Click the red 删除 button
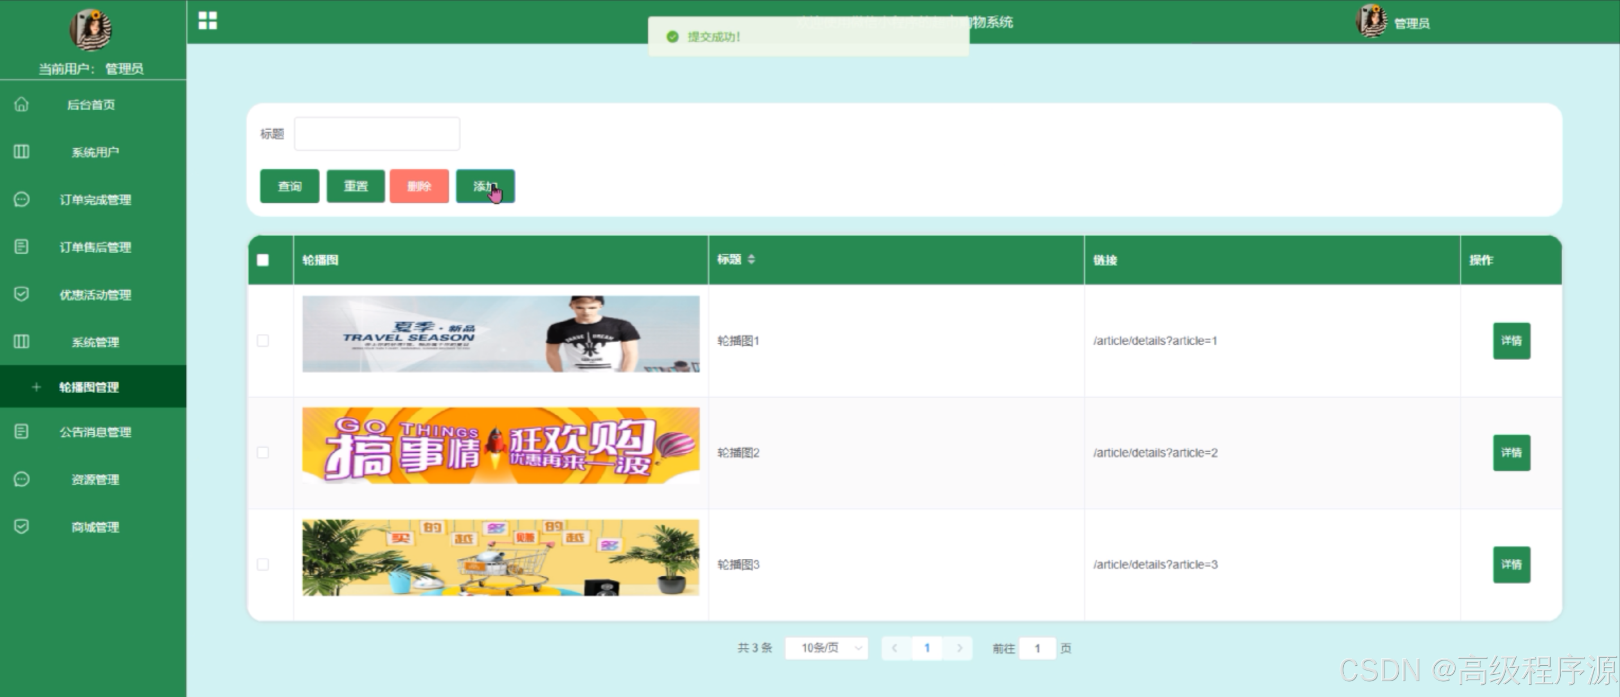1620x697 pixels. point(419,186)
